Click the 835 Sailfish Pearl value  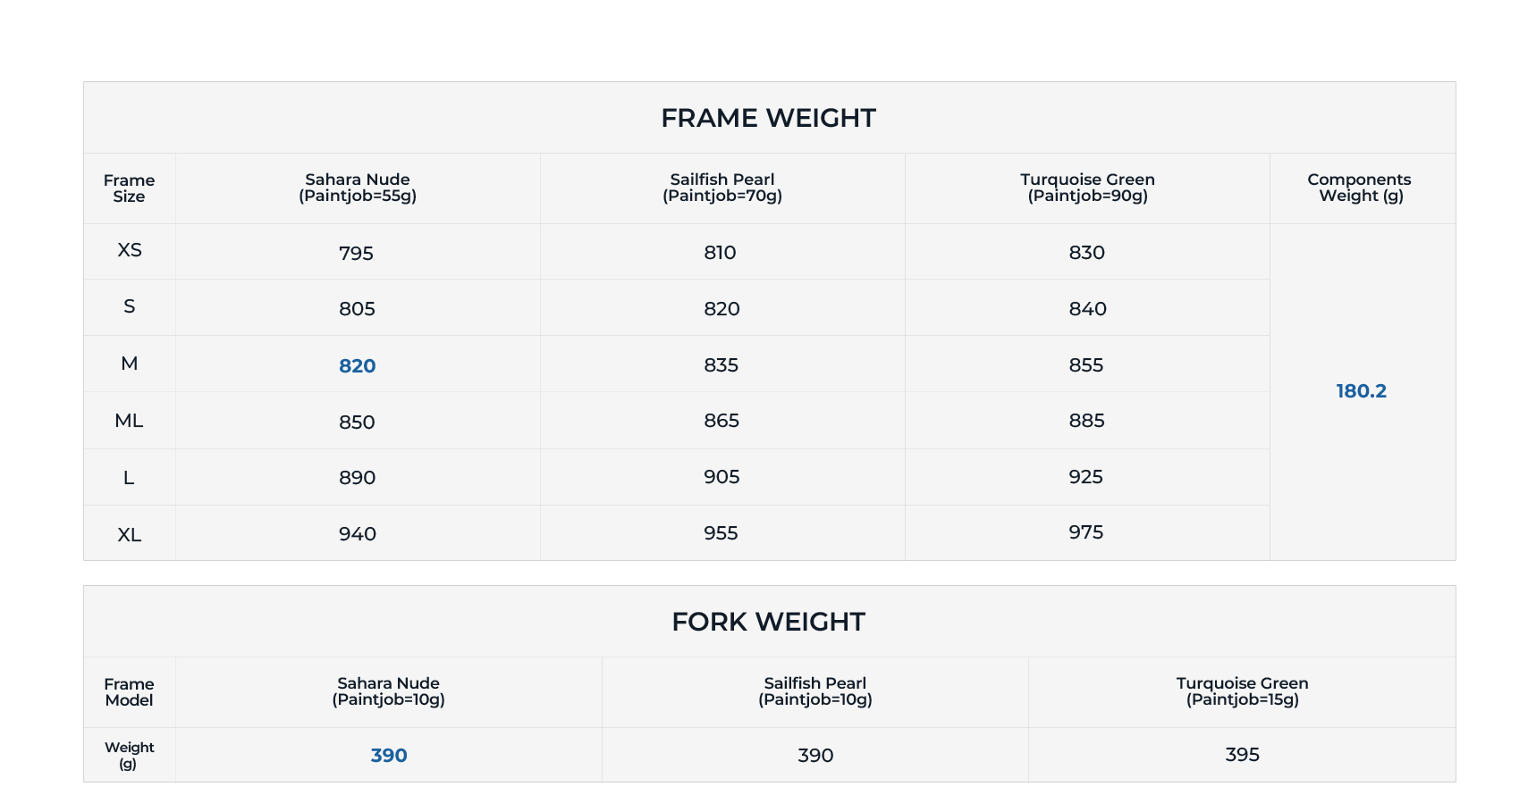point(721,365)
